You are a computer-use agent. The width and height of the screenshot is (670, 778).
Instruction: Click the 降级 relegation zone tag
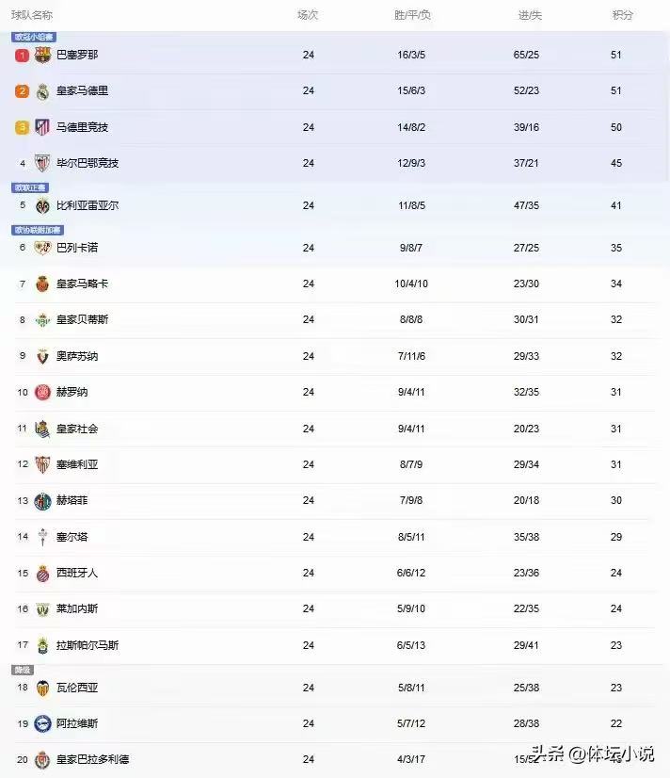tap(22, 670)
